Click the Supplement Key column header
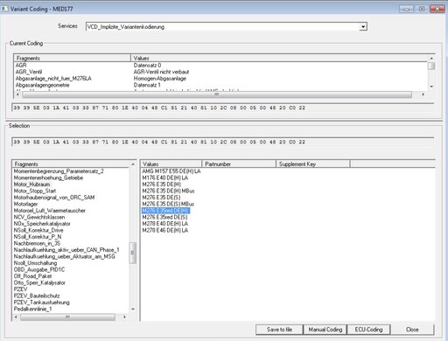Viewport: 448px width, 341px height. coord(313,164)
